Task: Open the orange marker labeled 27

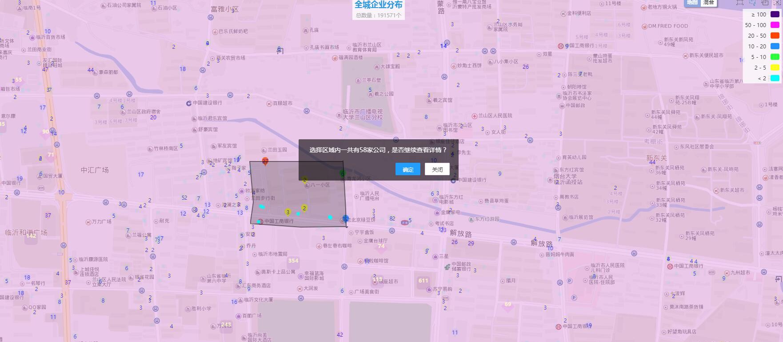Action: pos(265,161)
